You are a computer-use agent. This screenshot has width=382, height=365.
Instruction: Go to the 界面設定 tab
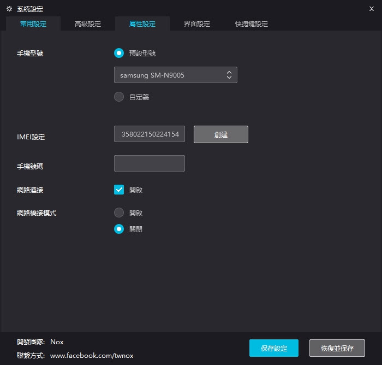tap(197, 24)
